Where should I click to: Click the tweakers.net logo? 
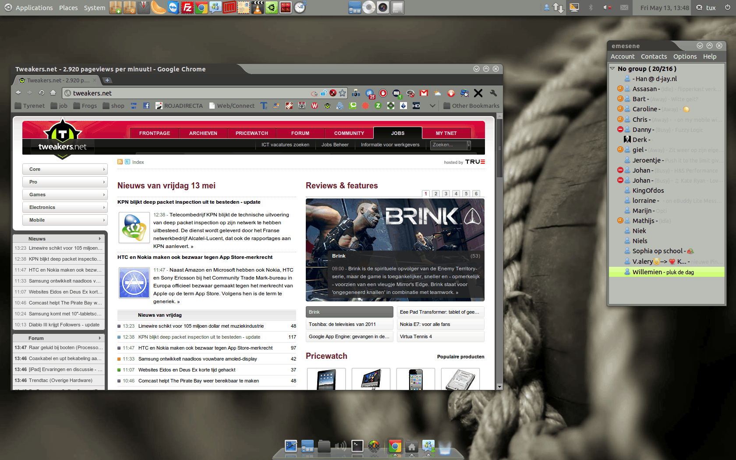click(x=62, y=138)
